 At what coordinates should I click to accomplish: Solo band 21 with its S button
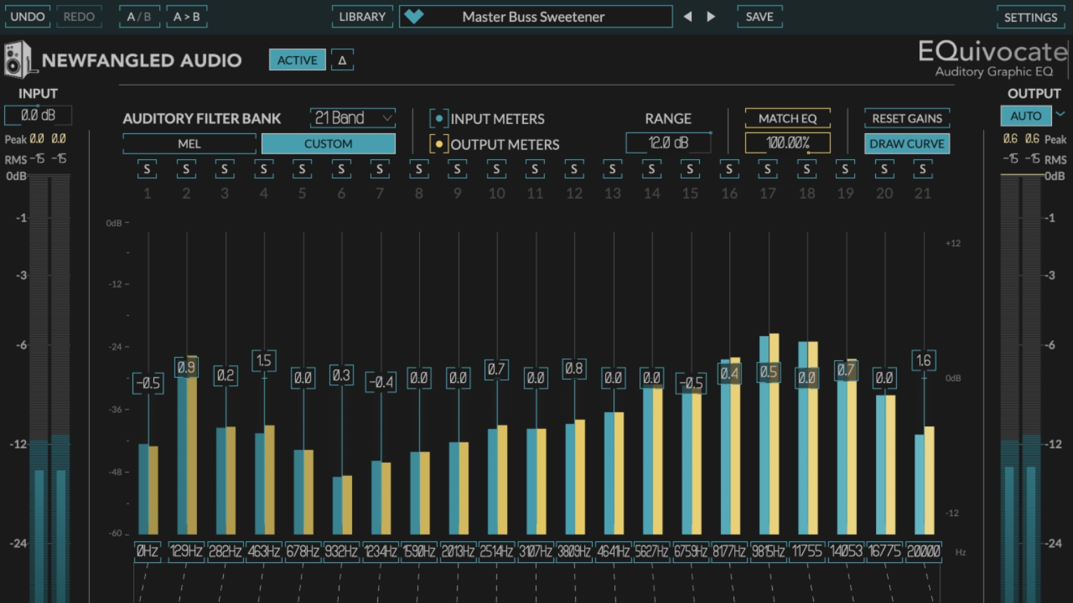pyautogui.click(x=922, y=168)
